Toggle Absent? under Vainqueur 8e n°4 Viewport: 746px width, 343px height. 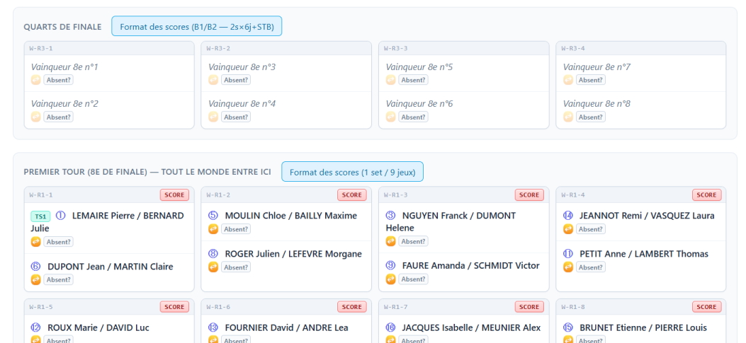[236, 117]
